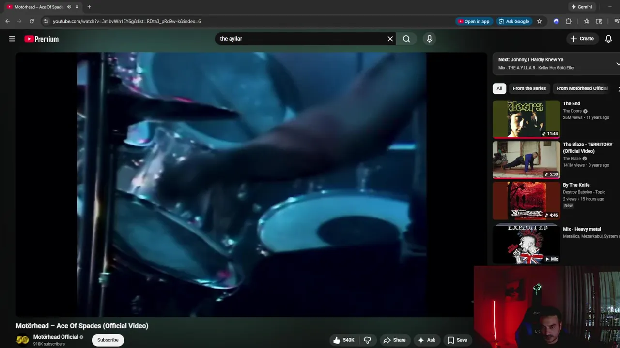Screen dimensions: 620x348
Task: Open Gemini in the browser title bar
Action: (x=582, y=7)
